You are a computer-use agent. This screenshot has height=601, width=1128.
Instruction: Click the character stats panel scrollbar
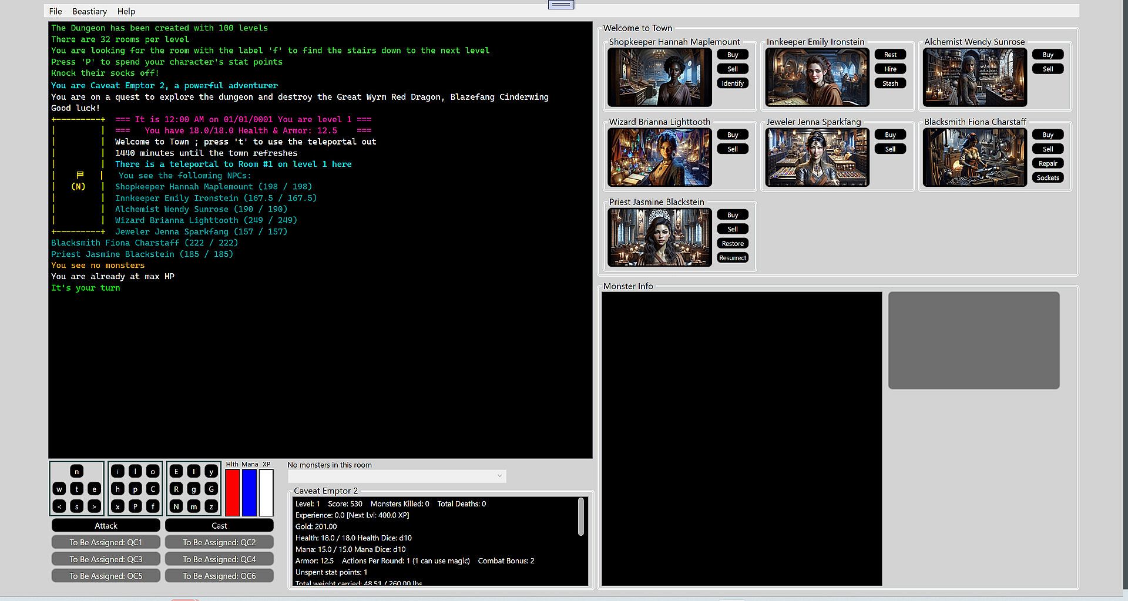[x=581, y=518]
